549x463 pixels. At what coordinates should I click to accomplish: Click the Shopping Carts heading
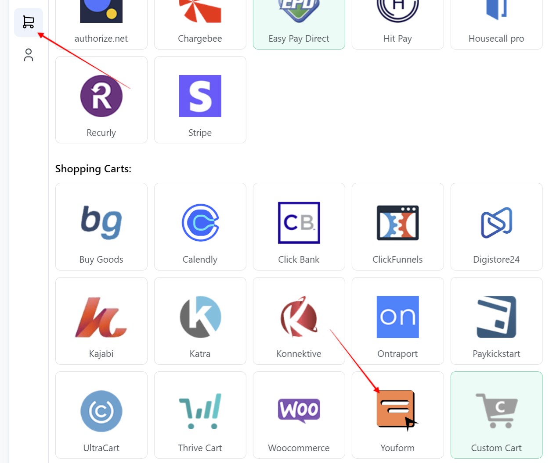(x=94, y=169)
